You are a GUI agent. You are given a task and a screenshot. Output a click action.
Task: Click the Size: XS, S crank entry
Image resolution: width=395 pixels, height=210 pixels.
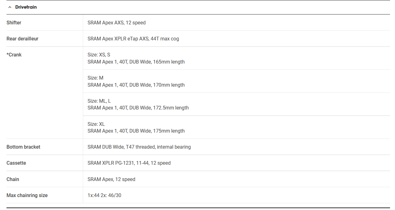(99, 55)
